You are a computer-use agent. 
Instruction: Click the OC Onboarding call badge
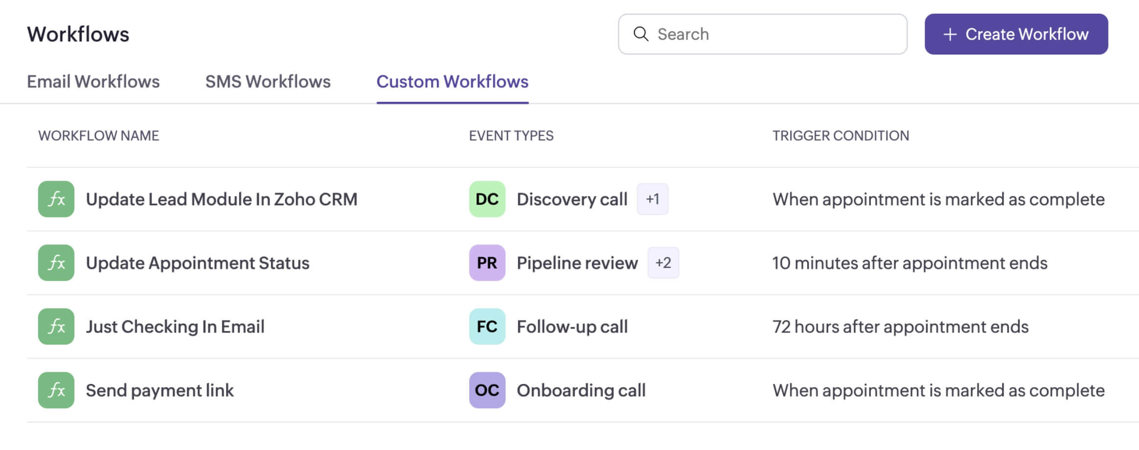[x=487, y=390]
